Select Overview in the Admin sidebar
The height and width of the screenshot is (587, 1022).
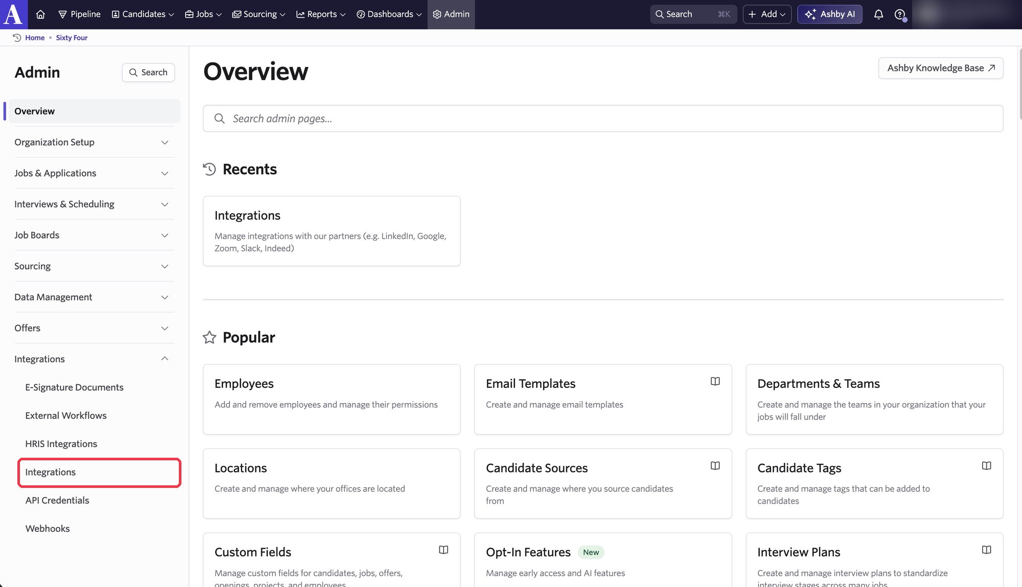pyautogui.click(x=95, y=111)
